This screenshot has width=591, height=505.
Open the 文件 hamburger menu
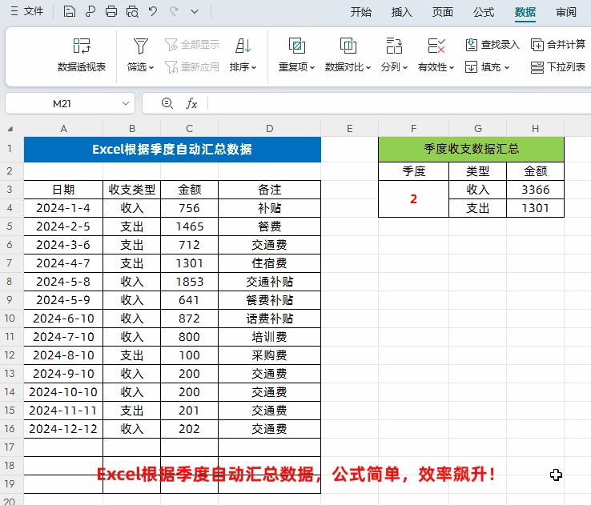coord(26,11)
